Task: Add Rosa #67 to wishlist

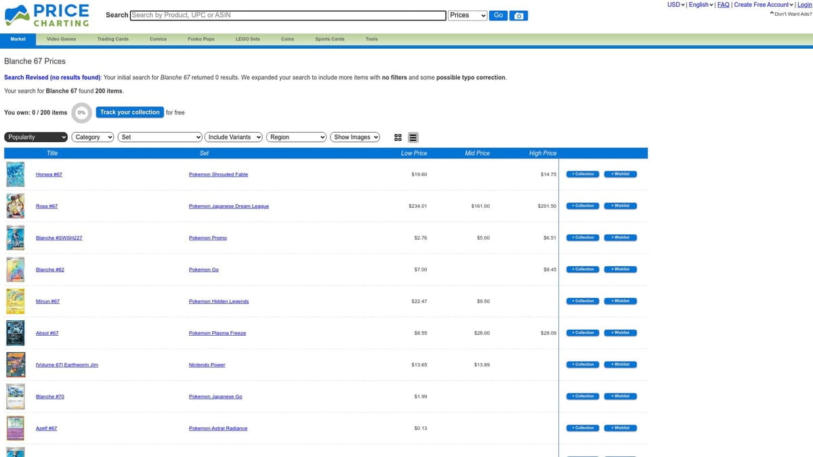Action: (x=621, y=206)
